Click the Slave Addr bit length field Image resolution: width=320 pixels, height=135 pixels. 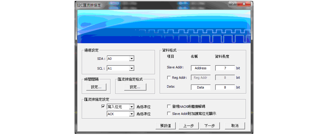click(225, 68)
